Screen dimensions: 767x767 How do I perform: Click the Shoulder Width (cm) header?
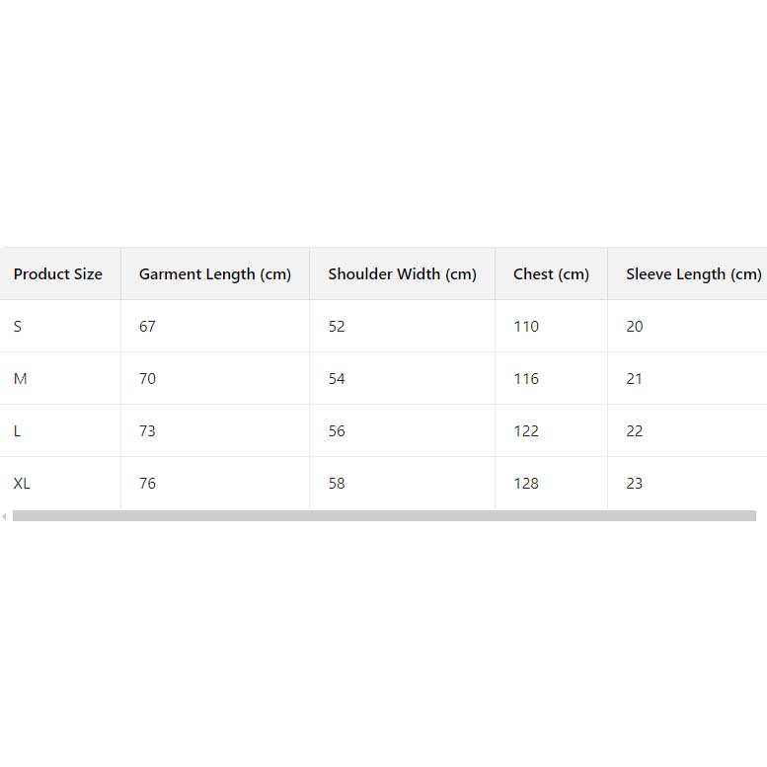pyautogui.click(x=402, y=274)
